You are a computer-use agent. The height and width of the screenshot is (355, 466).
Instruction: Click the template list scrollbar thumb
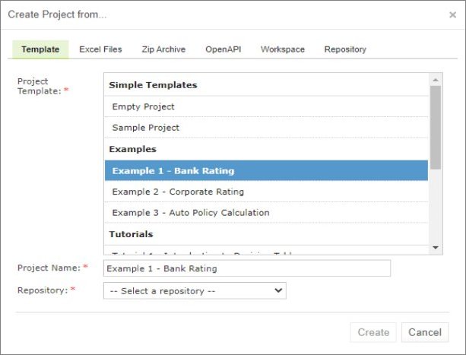point(436,125)
